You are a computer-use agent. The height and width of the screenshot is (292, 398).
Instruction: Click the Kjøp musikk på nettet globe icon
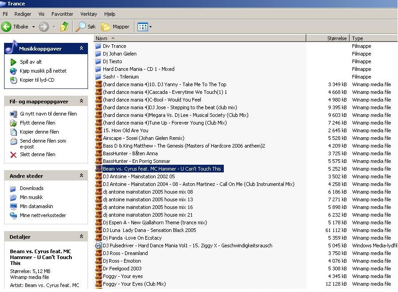point(13,71)
